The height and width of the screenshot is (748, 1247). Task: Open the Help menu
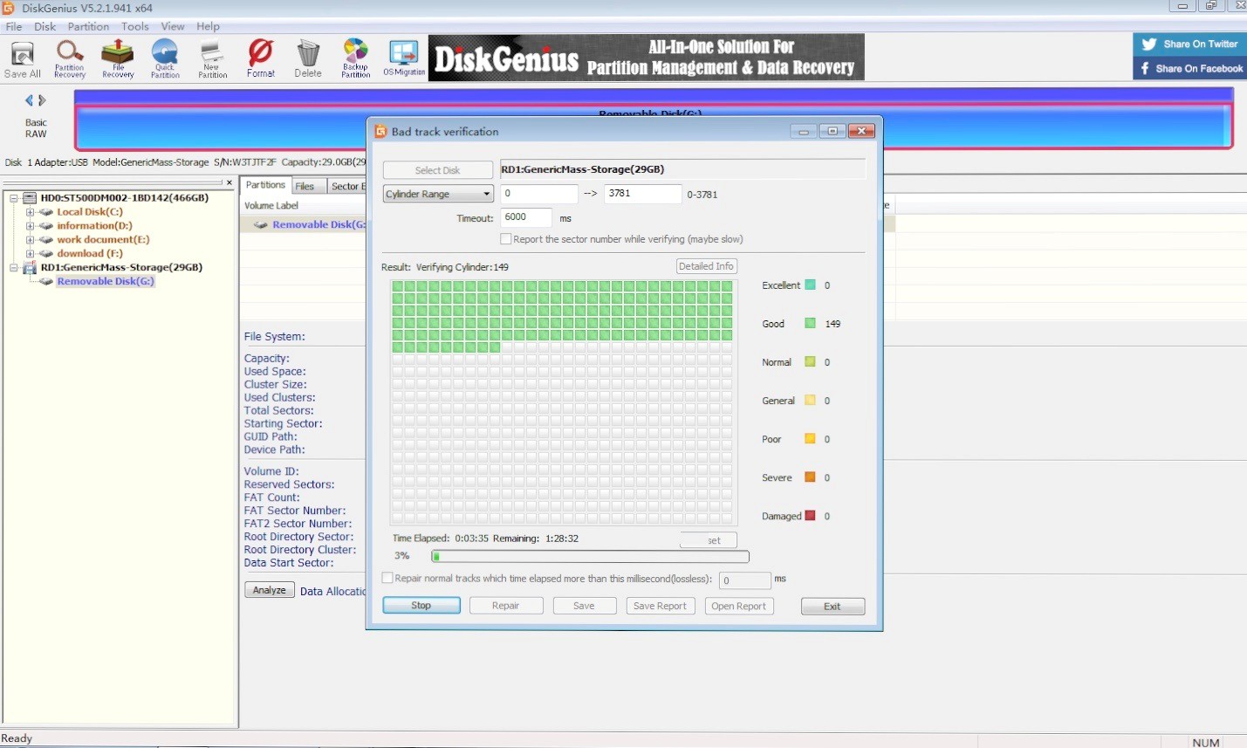coord(208,26)
